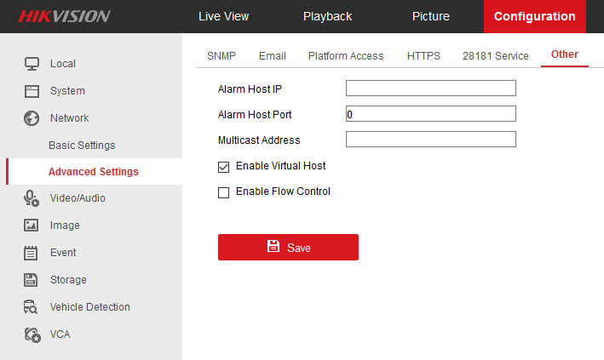Click the Image picture icon
Viewport: 604px width, 360px height.
(x=32, y=226)
